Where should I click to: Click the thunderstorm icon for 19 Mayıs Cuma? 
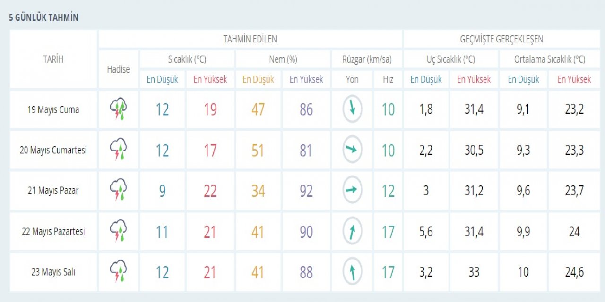click(118, 109)
